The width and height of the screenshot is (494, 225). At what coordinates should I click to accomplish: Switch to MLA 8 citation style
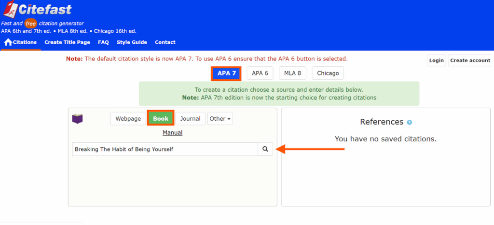point(292,74)
